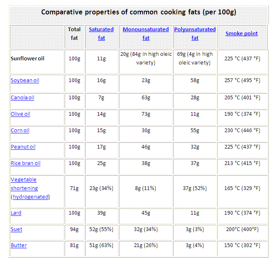275x261 pixels.
Task: Open the Polyunsaturated fat header link
Action: click(x=195, y=34)
